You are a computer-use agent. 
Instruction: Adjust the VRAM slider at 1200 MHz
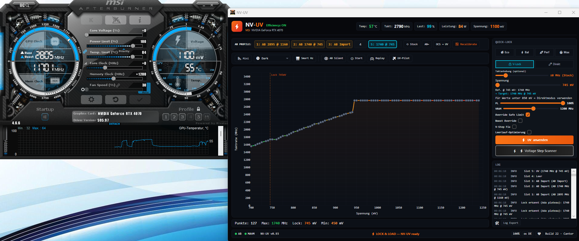(x=530, y=109)
